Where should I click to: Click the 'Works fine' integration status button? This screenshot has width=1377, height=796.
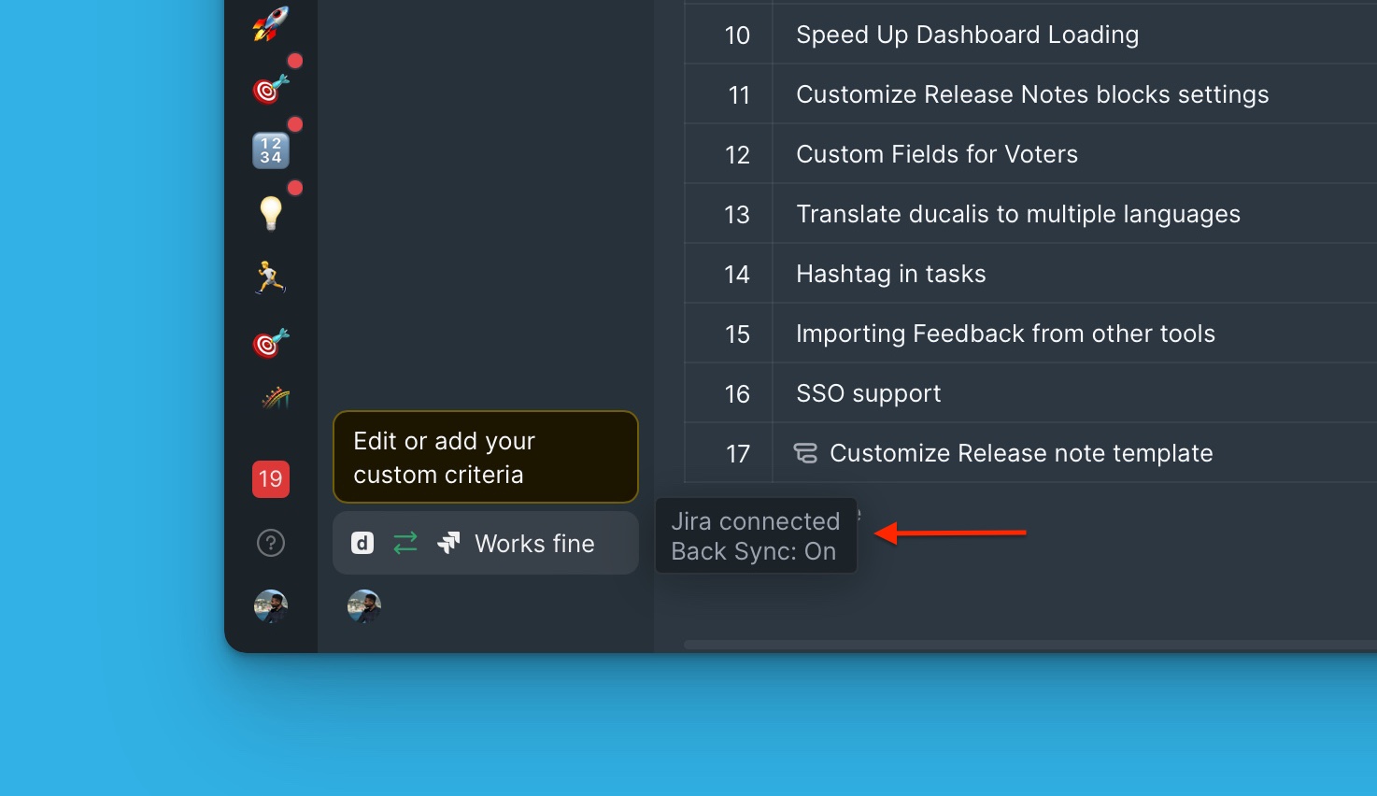click(x=534, y=543)
